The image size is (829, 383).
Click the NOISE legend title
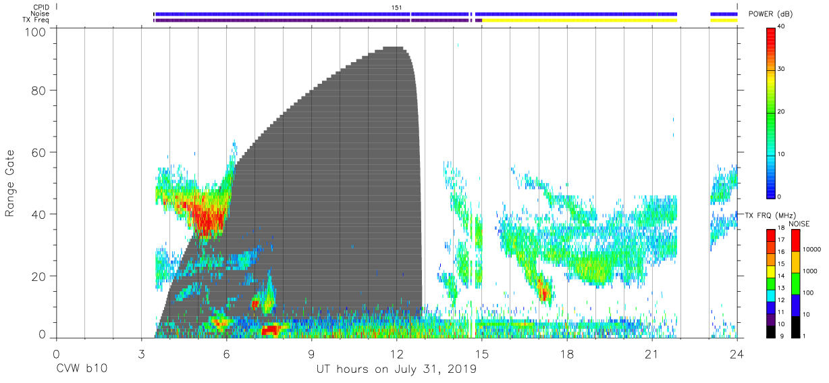click(x=800, y=224)
